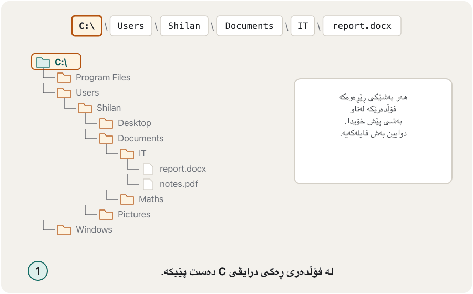The height and width of the screenshot is (294, 473).
Task: Select the notes.pdf tree label
Action: pyautogui.click(x=179, y=184)
